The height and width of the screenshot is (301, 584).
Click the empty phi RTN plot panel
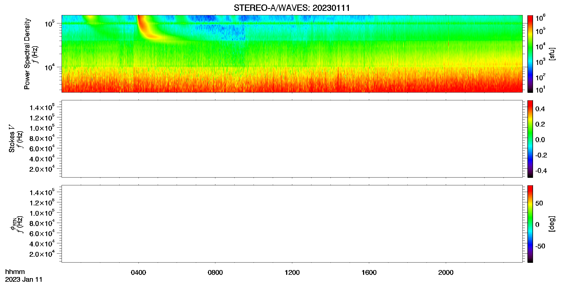(292, 224)
